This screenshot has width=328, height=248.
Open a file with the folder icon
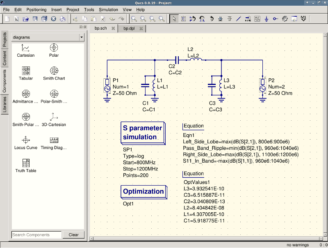[x=25, y=19]
